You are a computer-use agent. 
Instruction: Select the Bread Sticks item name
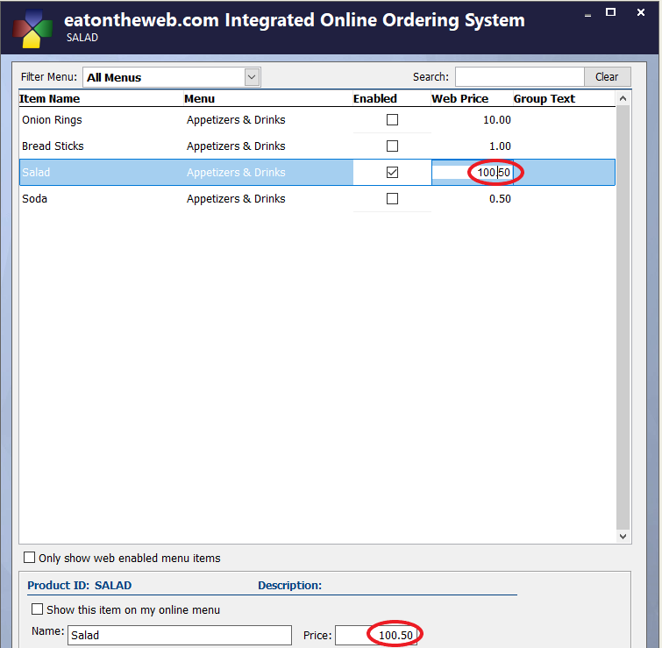(x=53, y=146)
